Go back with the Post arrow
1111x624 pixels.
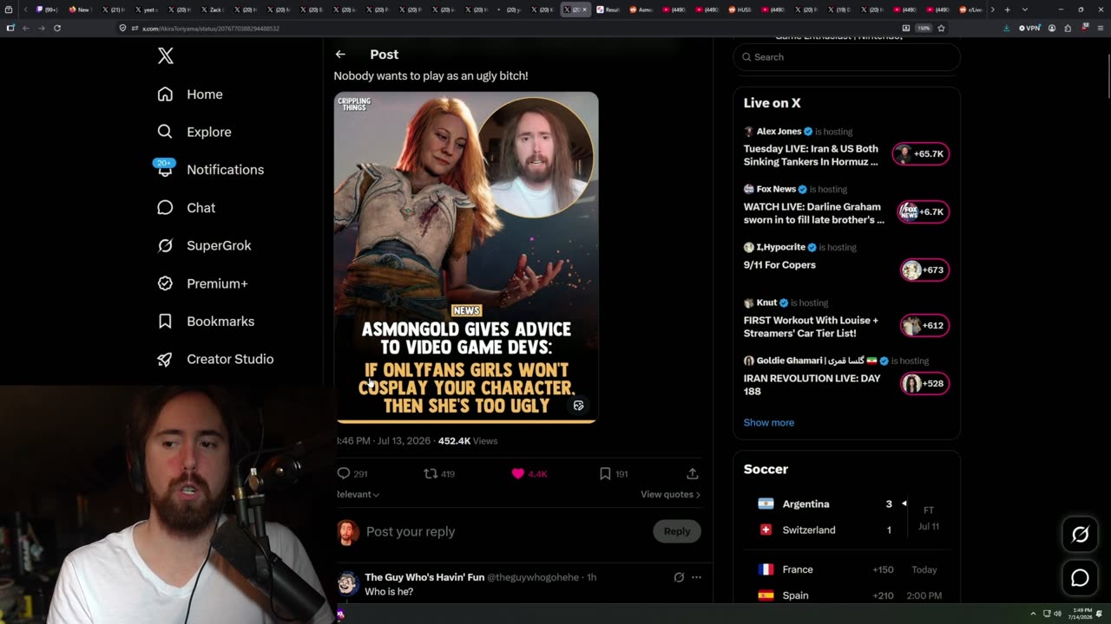[340, 55]
